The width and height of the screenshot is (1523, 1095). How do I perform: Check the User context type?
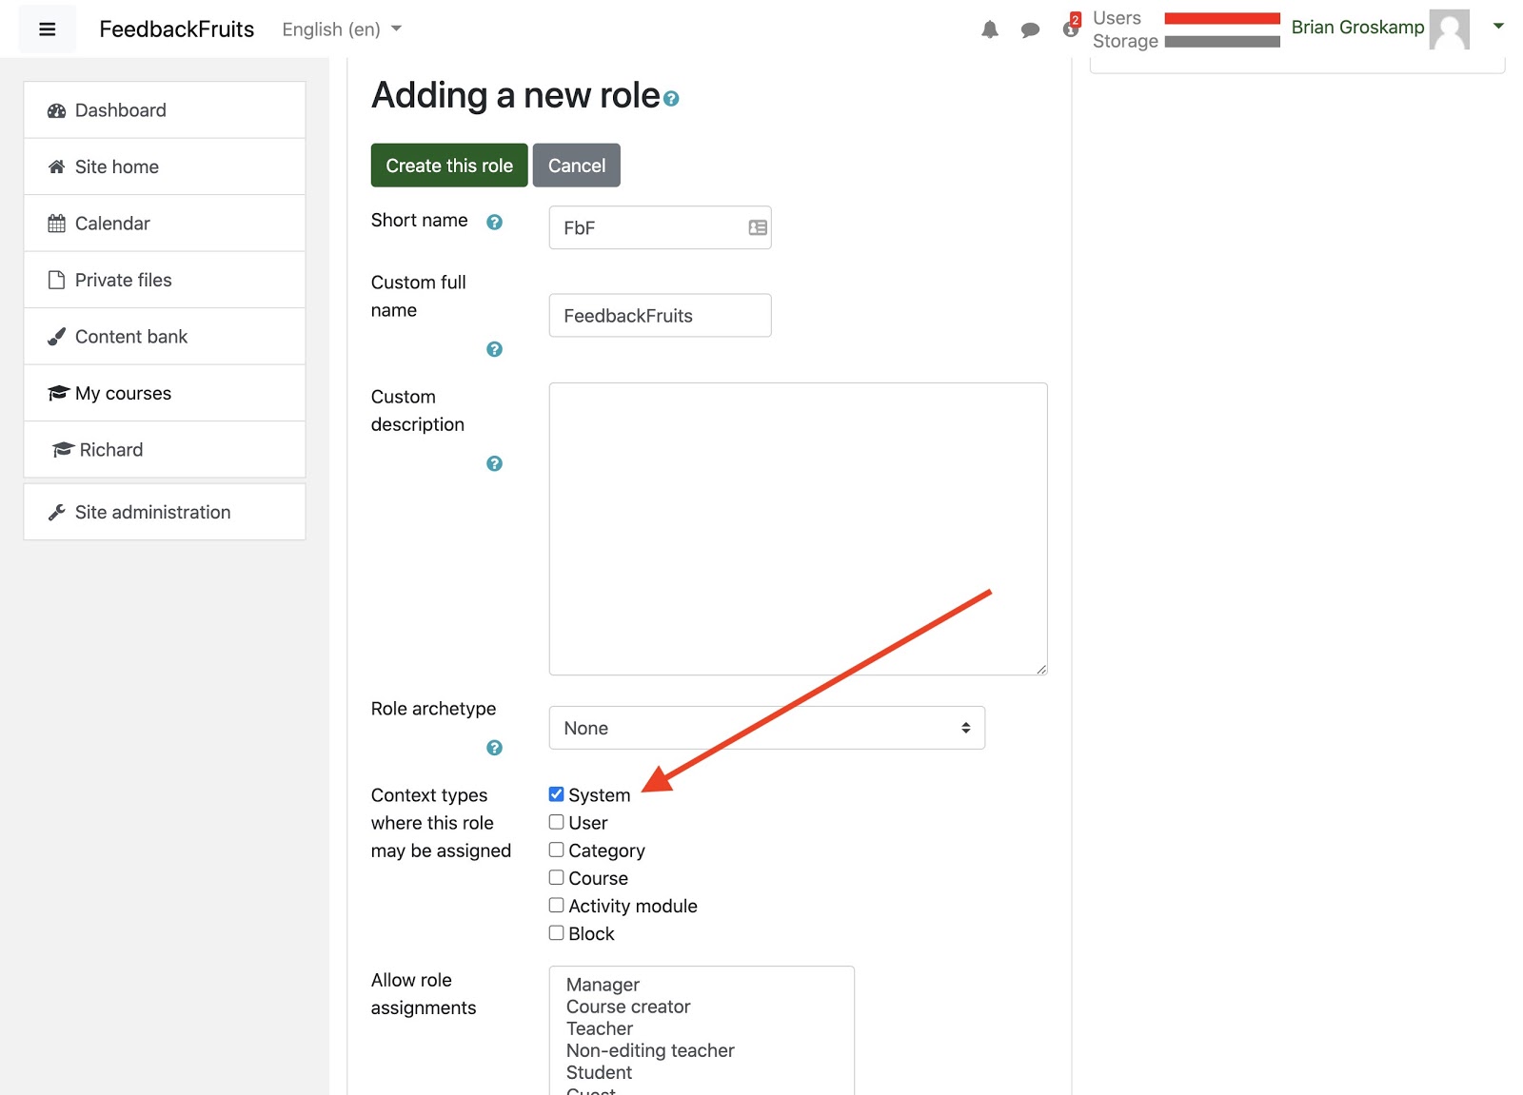[557, 822]
